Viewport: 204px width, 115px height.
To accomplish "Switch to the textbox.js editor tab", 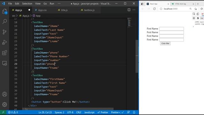I will pos(89,10).
